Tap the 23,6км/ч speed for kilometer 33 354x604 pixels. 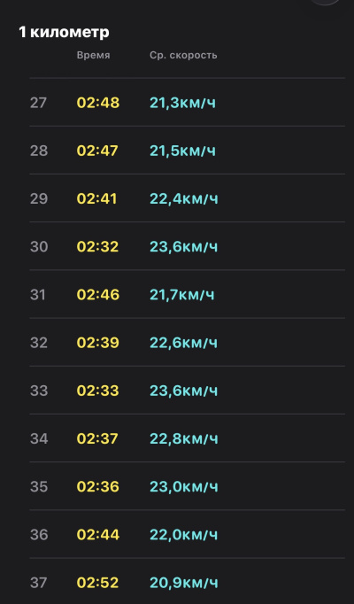[x=183, y=391]
